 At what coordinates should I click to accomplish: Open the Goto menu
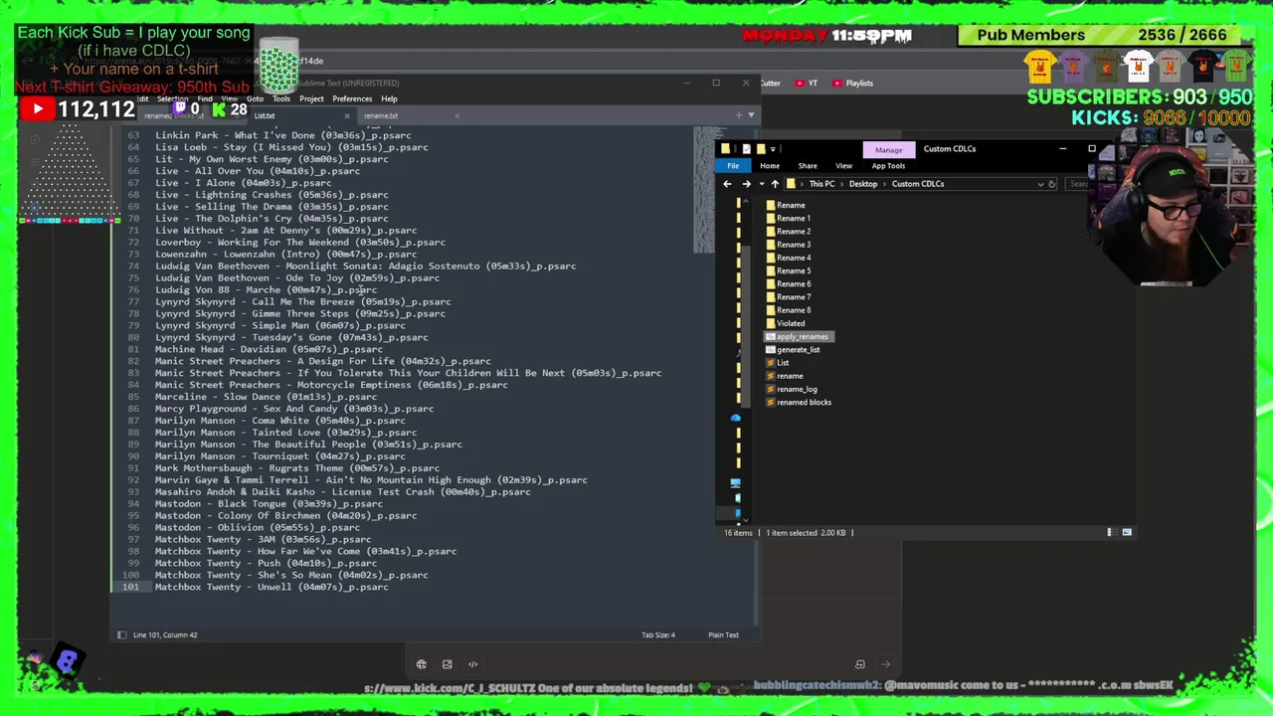pos(255,98)
